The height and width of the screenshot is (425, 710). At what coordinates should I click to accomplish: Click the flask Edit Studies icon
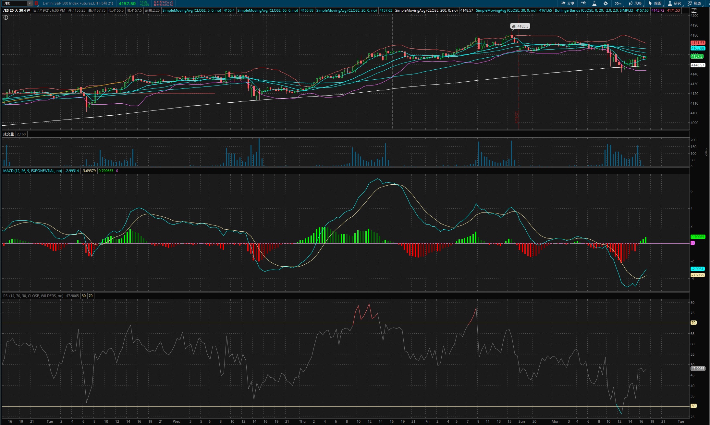coord(594,3)
